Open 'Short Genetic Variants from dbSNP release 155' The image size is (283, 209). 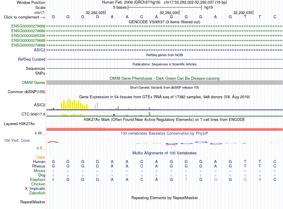(164, 87)
